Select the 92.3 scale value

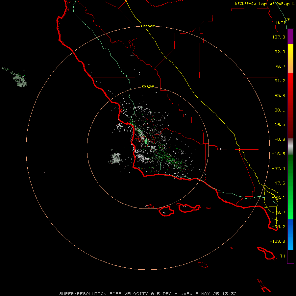(280, 52)
